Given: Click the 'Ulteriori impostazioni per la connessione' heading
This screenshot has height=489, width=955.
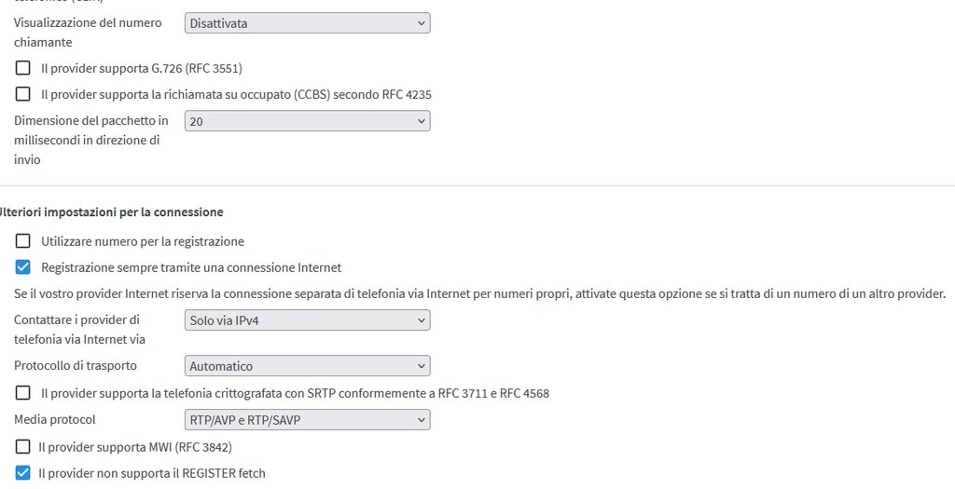Looking at the screenshot, I should point(112,212).
